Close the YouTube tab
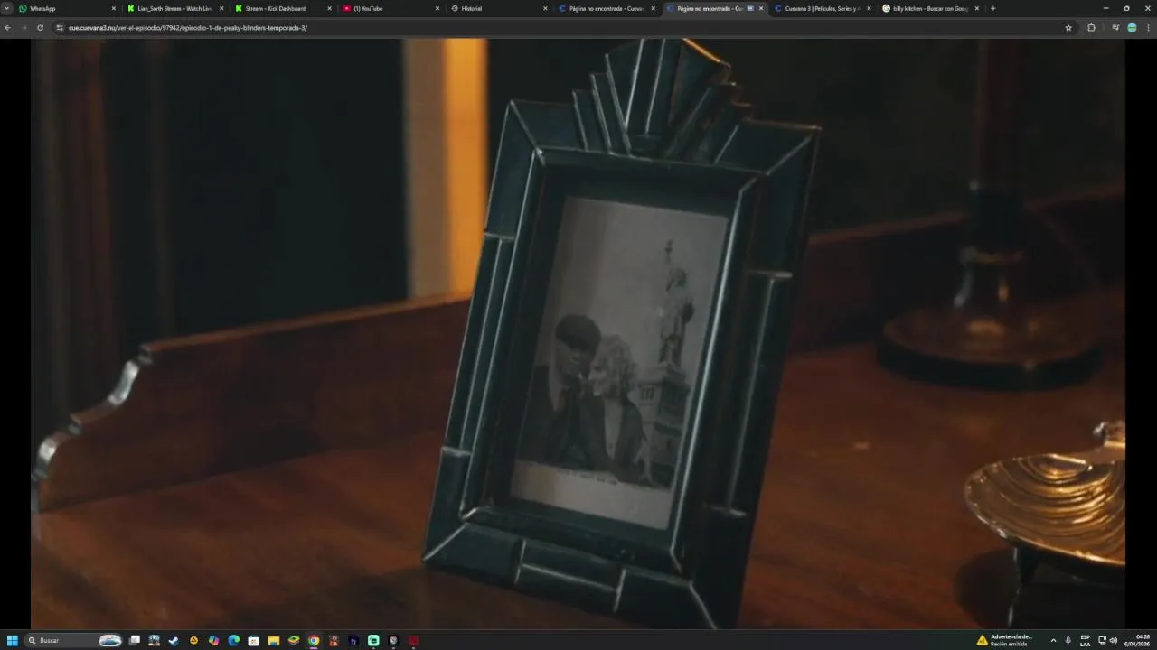 [x=437, y=8]
